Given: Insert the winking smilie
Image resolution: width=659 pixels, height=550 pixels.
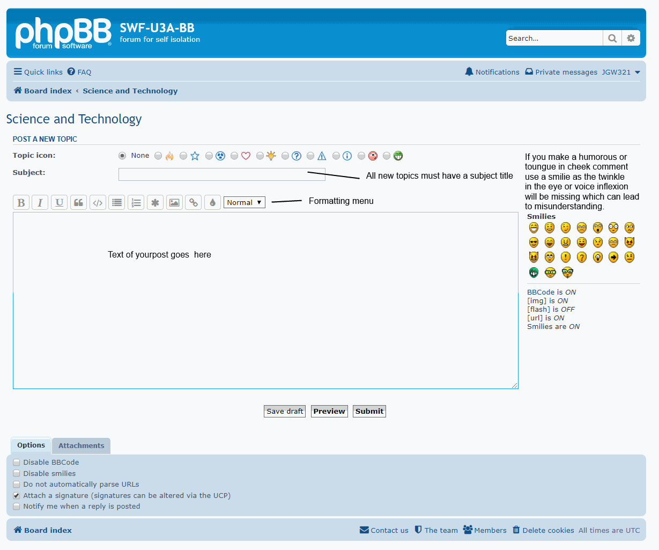Looking at the screenshot, I should tap(566, 228).
